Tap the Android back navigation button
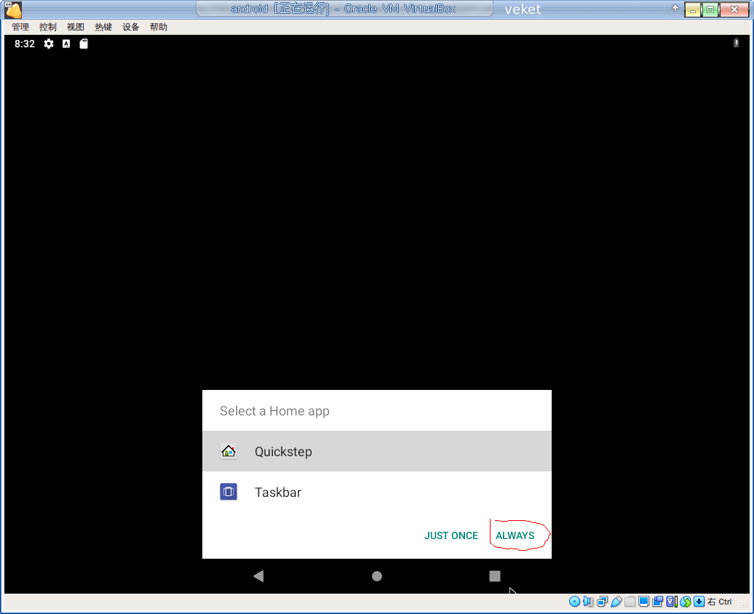 [x=258, y=576]
